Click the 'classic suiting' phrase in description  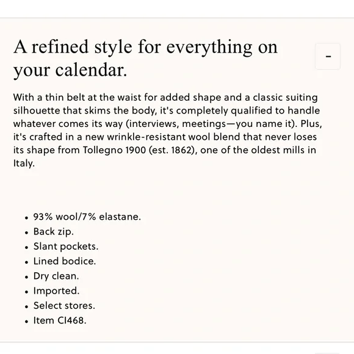285,98
